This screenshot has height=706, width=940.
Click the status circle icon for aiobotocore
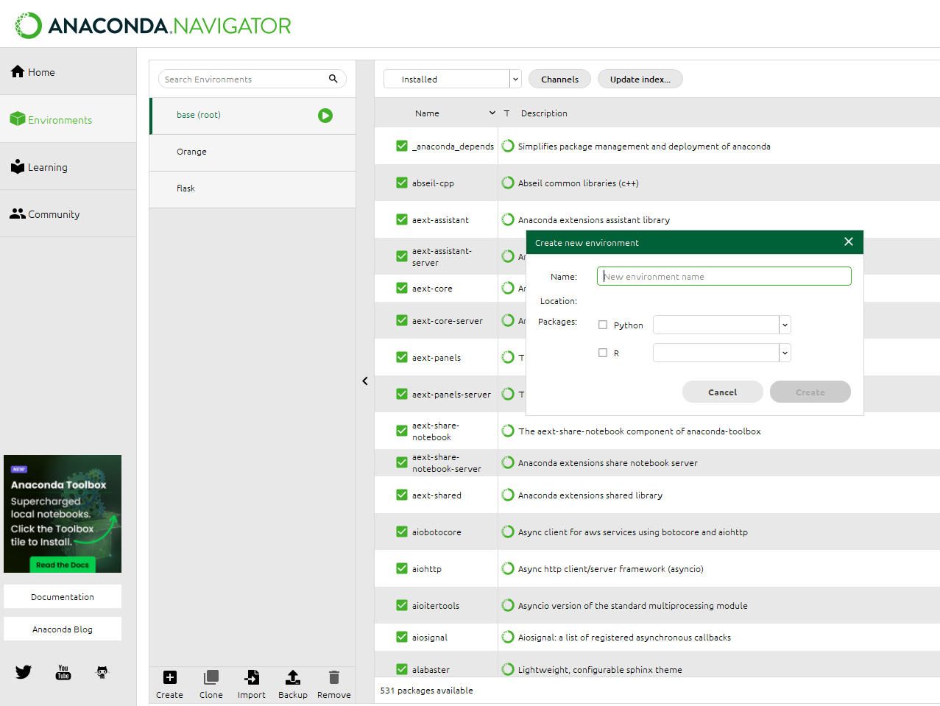pos(508,532)
